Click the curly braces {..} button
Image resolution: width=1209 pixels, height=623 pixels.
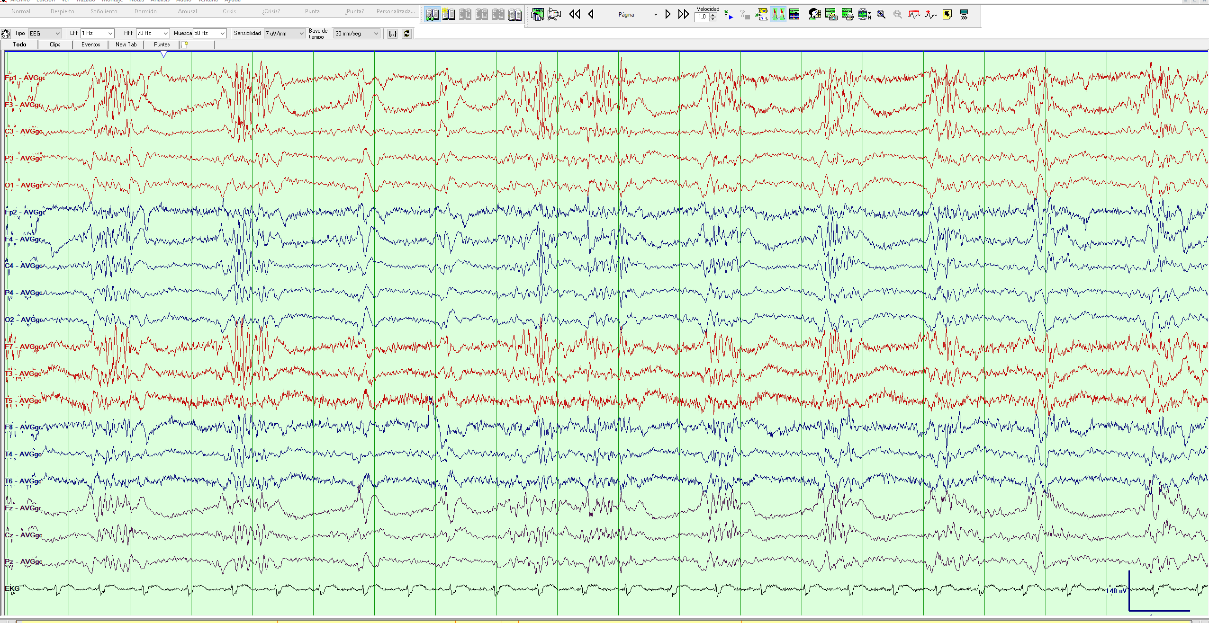pos(393,34)
